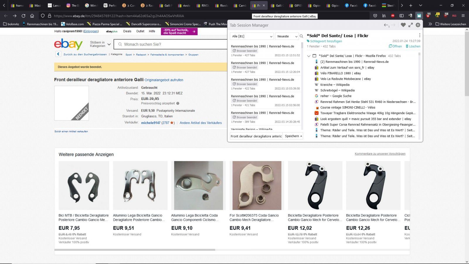Click the yellow warning extension icon
Image resolution: width=469 pixels, height=264 pixels.
click(437, 15)
